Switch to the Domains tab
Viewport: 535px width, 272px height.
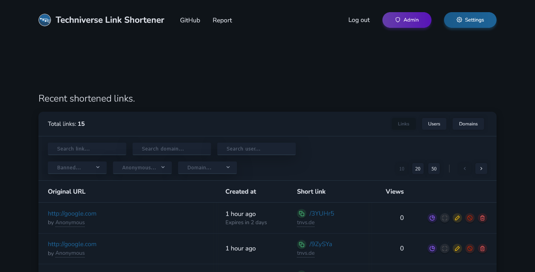[468, 124]
